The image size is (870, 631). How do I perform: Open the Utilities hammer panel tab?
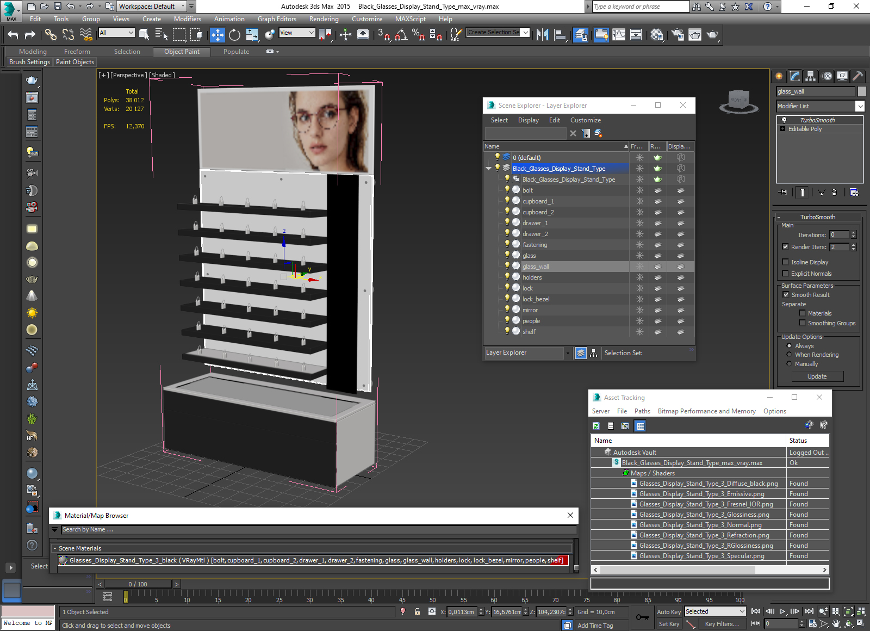coord(857,76)
